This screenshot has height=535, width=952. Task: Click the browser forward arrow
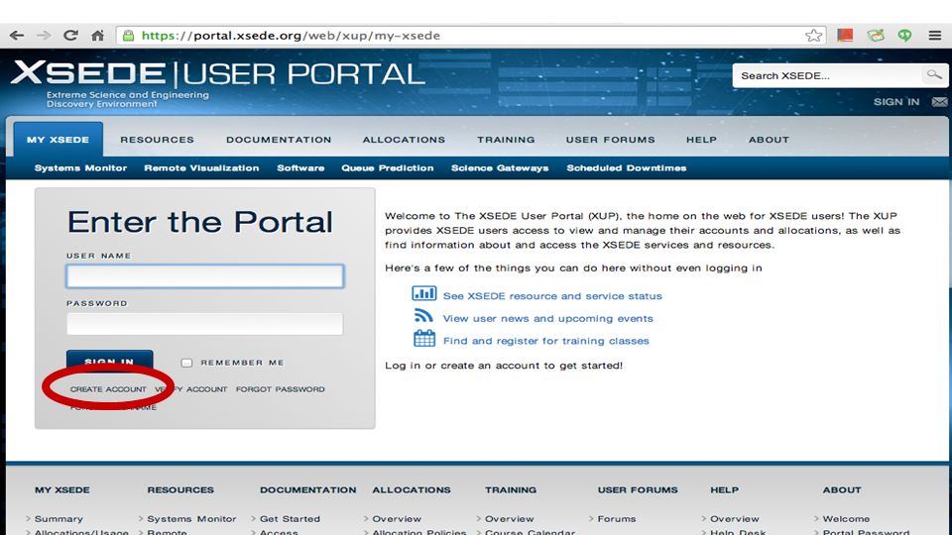click(43, 36)
